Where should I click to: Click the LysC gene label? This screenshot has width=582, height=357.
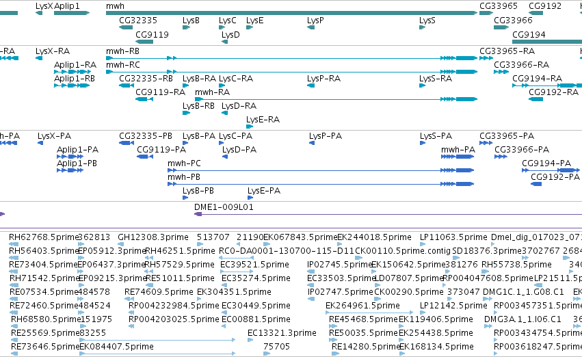click(x=227, y=21)
